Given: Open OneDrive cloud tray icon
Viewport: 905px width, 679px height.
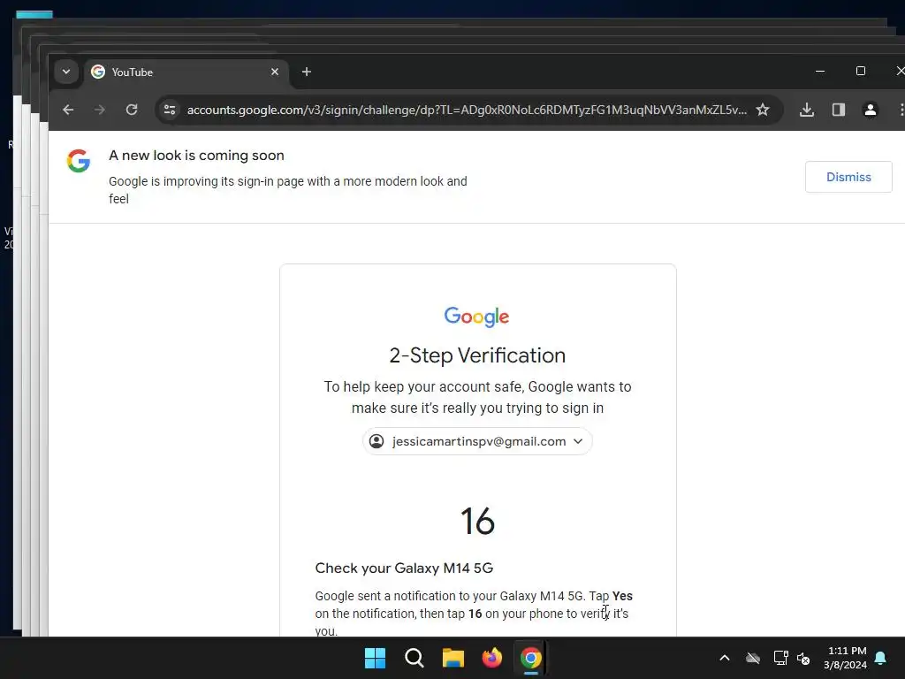Looking at the screenshot, I should [753, 658].
